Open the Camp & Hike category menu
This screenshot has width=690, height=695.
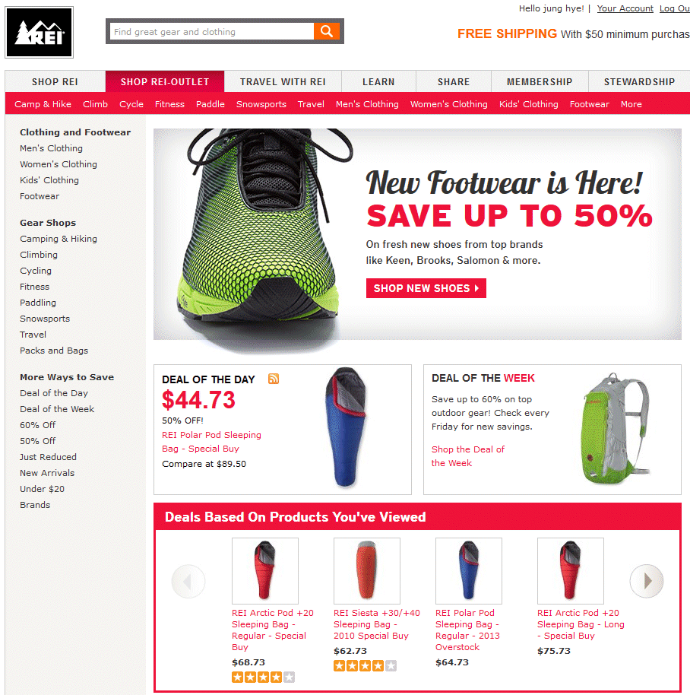(43, 104)
